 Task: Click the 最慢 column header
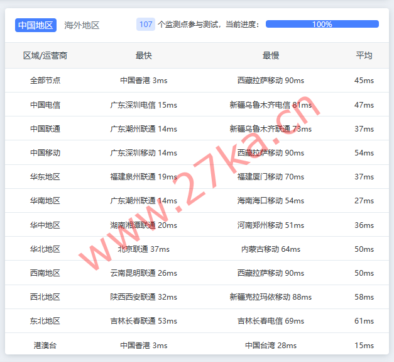click(x=271, y=55)
